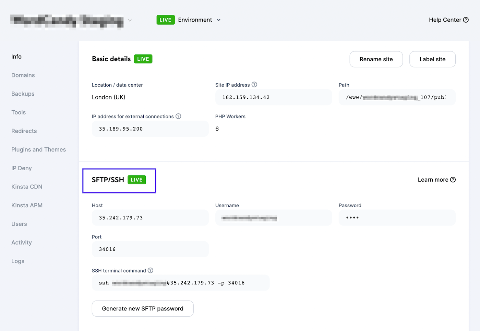The width and height of the screenshot is (480, 331).
Task: Click the Learn more info icon
Action: coord(453,180)
